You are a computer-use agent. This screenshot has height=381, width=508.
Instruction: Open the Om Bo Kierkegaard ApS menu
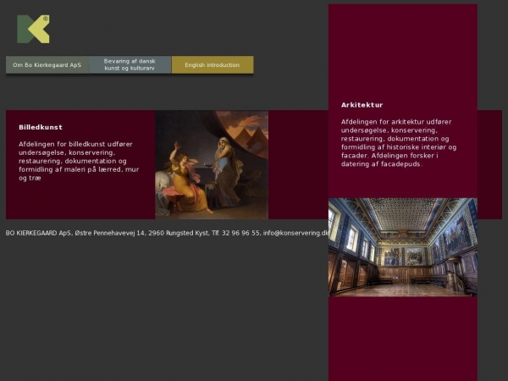pos(47,65)
